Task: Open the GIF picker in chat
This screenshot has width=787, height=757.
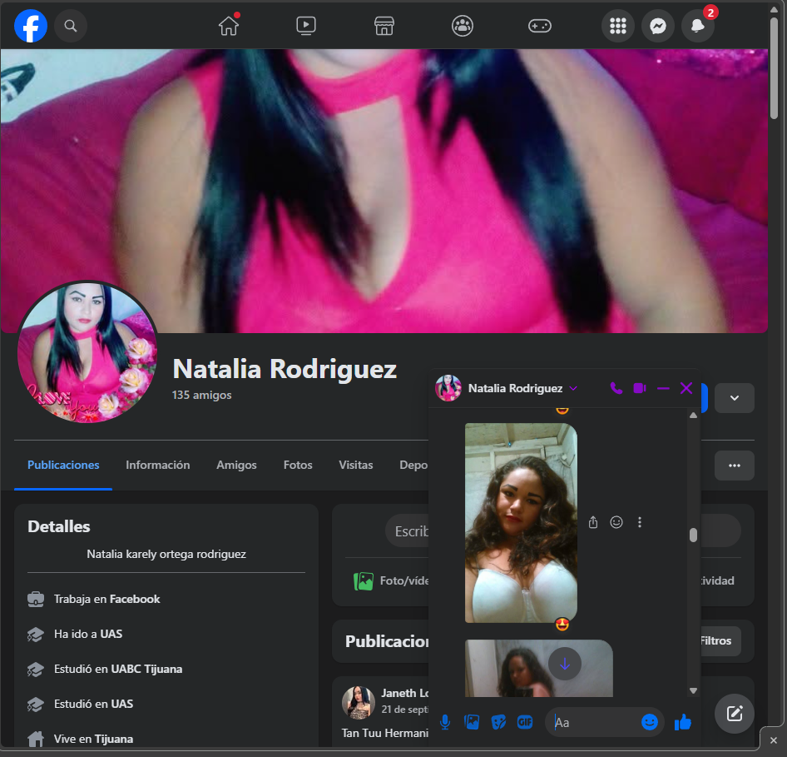Action: click(525, 722)
